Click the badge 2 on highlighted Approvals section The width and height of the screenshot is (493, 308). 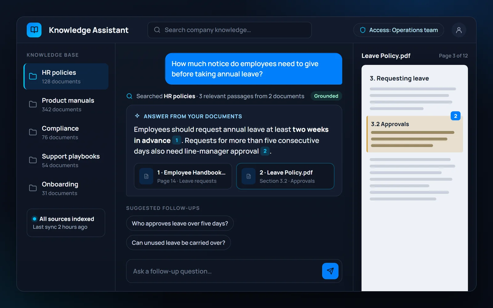[x=455, y=116]
